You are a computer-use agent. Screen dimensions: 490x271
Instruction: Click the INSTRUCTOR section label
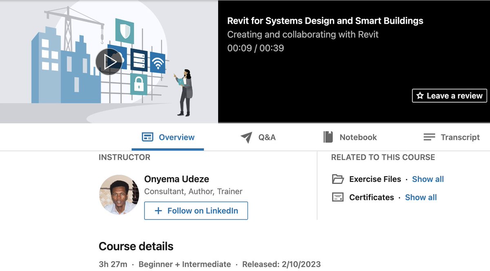coord(125,157)
